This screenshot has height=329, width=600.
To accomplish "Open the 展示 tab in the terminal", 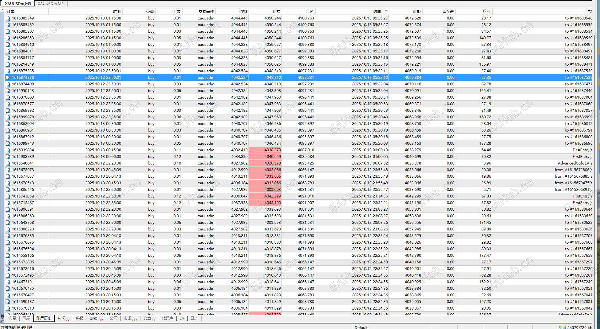I will (x=26, y=318).
